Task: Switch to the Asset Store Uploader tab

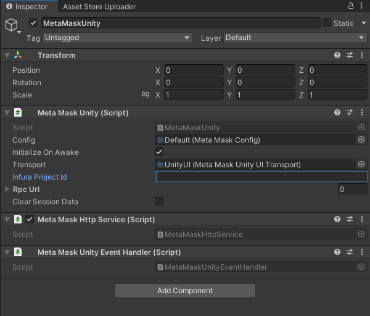Action: [99, 7]
